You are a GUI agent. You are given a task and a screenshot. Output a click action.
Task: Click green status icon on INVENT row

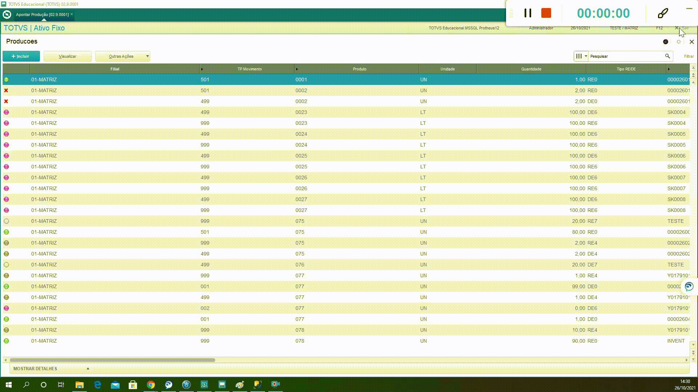pyautogui.click(x=6, y=341)
